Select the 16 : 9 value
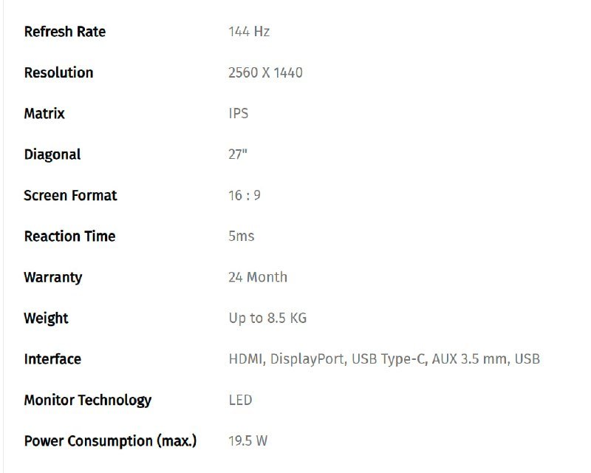 (245, 196)
